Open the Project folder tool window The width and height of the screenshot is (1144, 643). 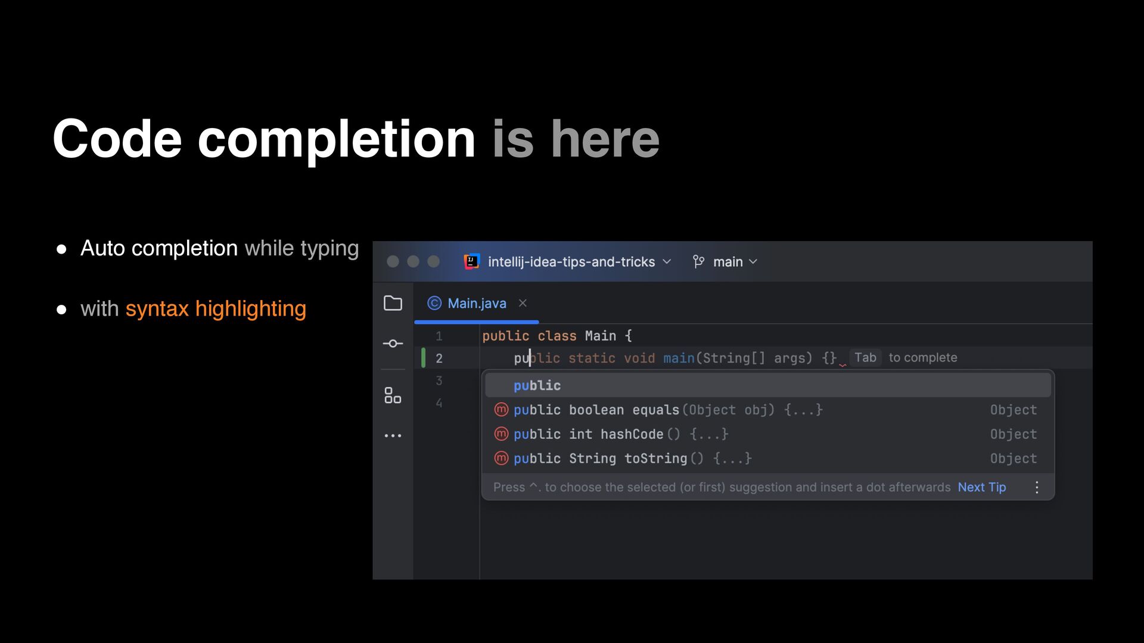pos(393,303)
